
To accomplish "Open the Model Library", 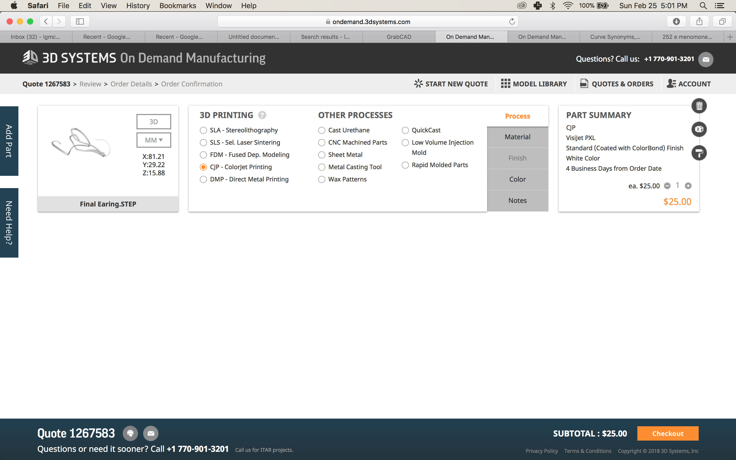I will [x=534, y=84].
